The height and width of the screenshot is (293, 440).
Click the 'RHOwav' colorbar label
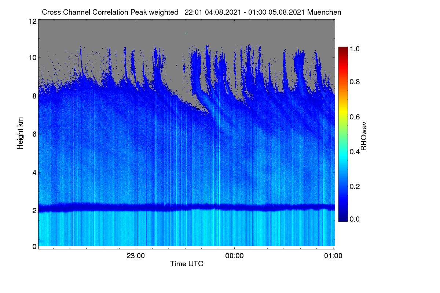tap(364, 136)
